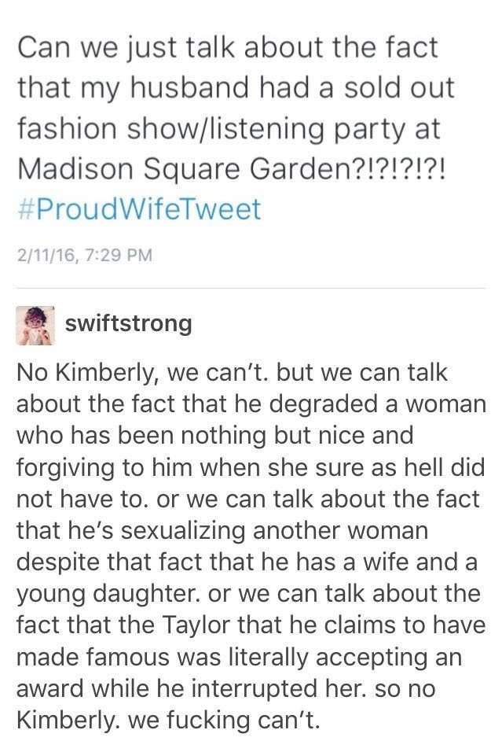Select the swiftstrong username

pos(128,323)
